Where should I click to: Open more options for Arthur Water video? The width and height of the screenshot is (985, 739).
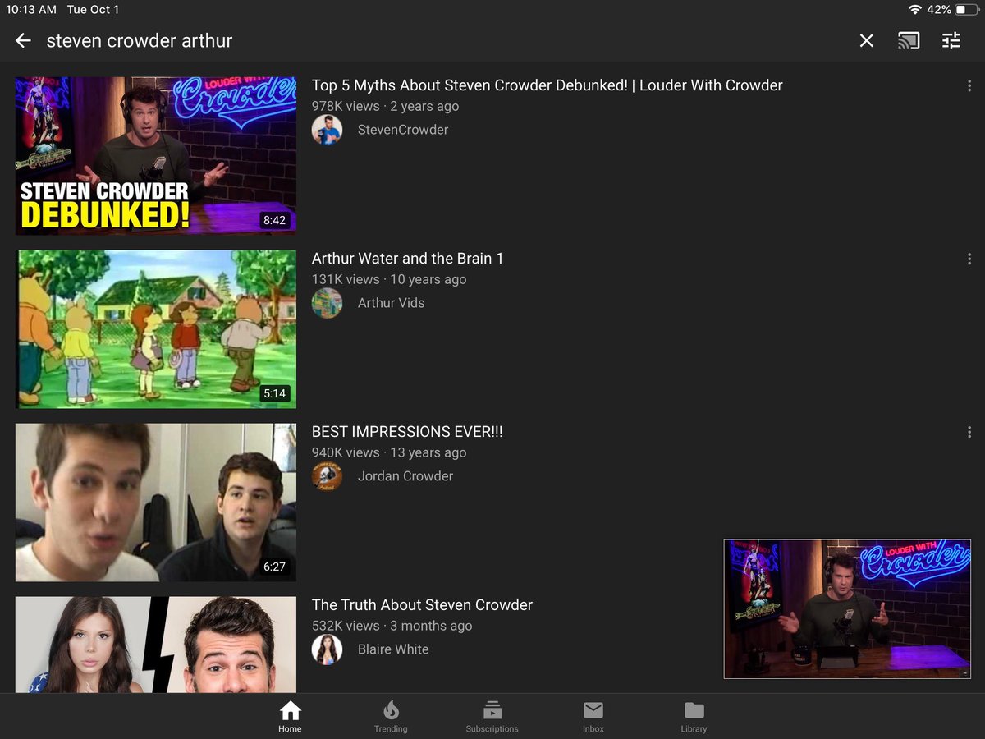[x=969, y=259]
